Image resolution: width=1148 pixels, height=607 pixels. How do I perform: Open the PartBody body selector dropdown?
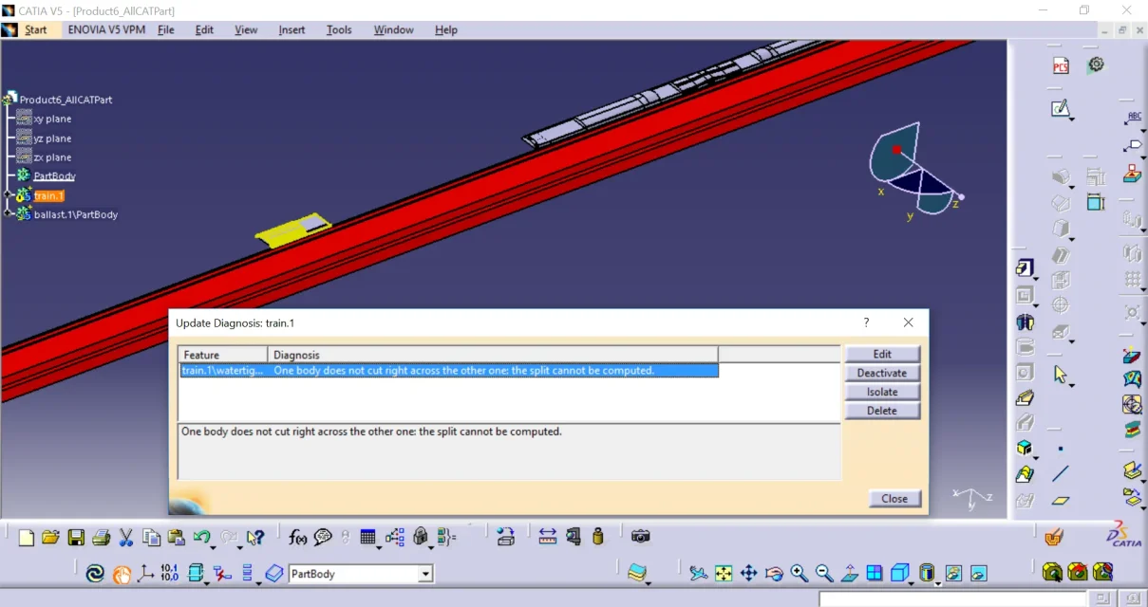425,574
